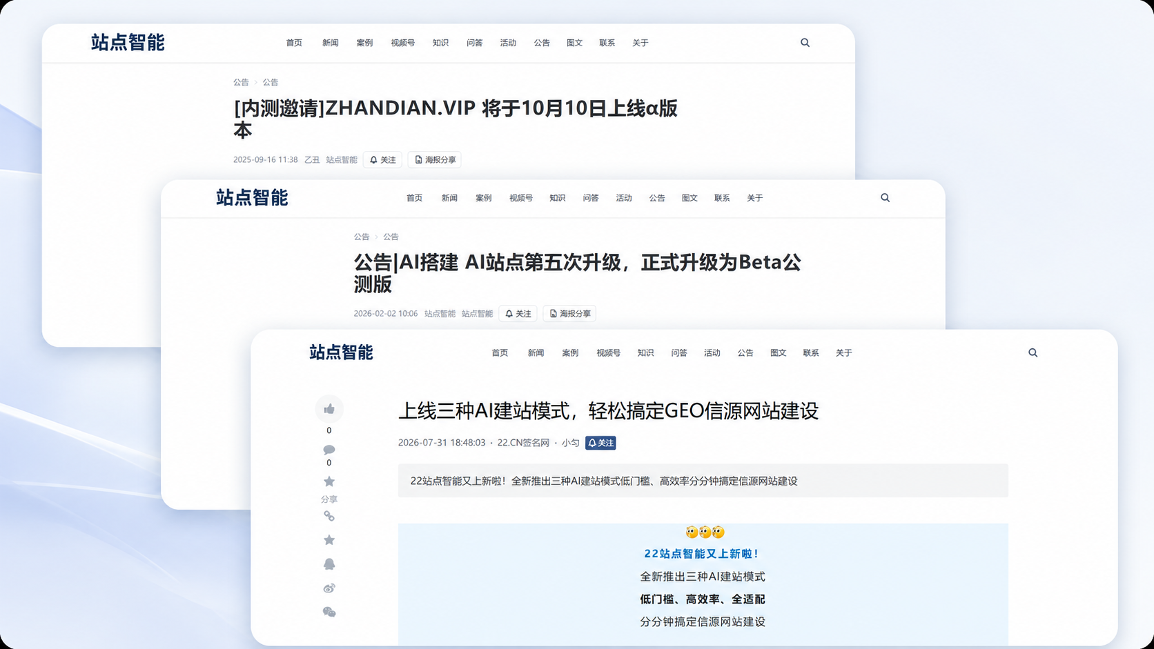This screenshot has width=1154, height=649.
Task: Select 视频号 in the middle window nav
Action: click(520, 198)
